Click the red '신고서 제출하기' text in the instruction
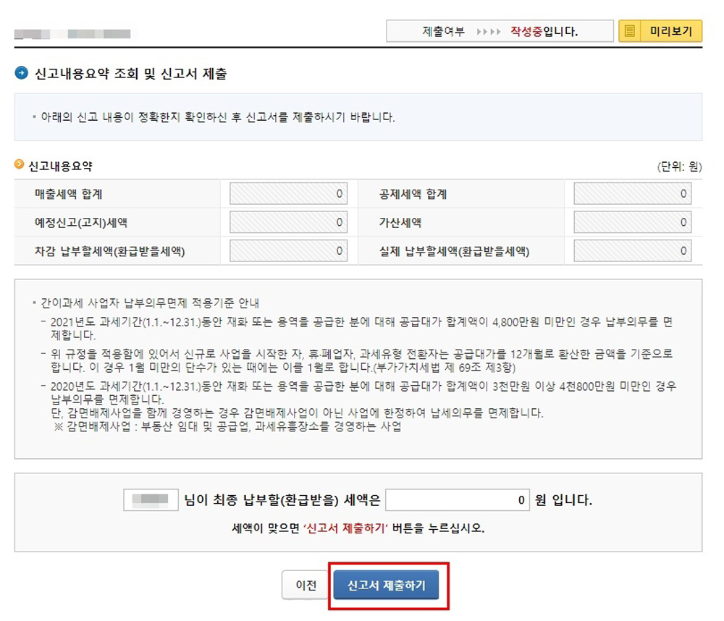 345,528
